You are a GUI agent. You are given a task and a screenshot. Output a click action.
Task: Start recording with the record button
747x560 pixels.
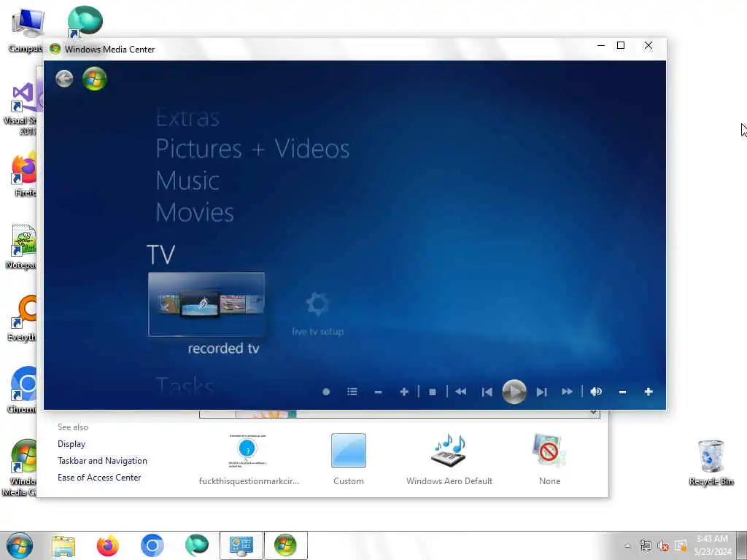(x=326, y=392)
